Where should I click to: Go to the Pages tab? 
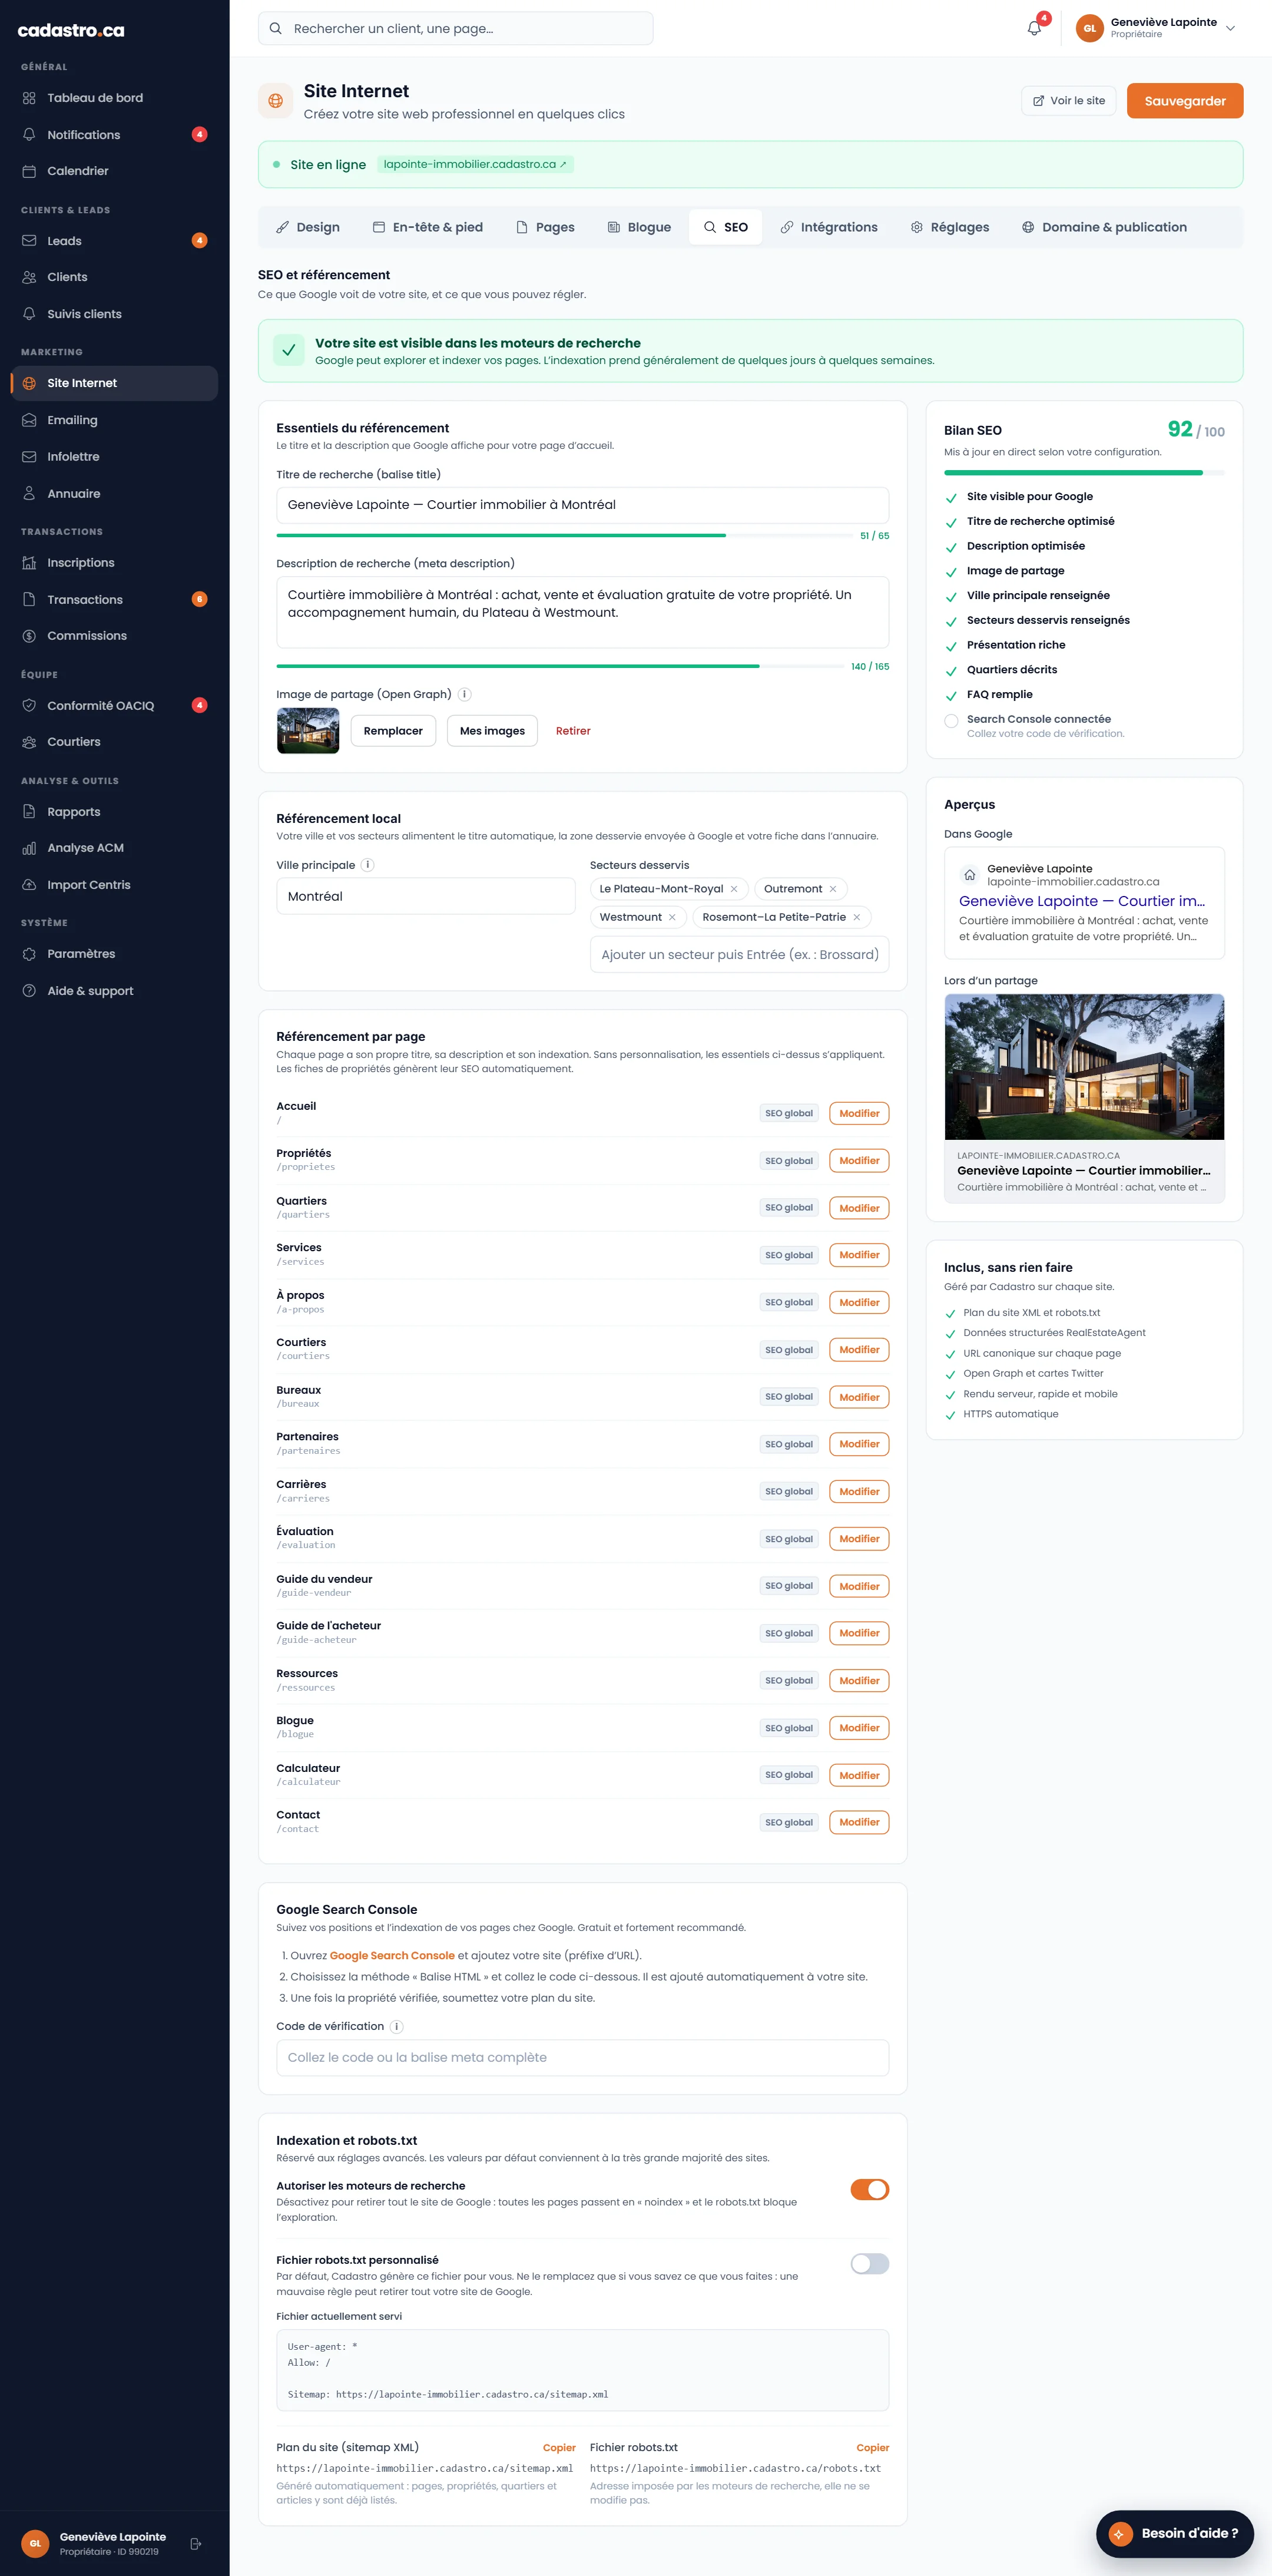pyautogui.click(x=545, y=227)
